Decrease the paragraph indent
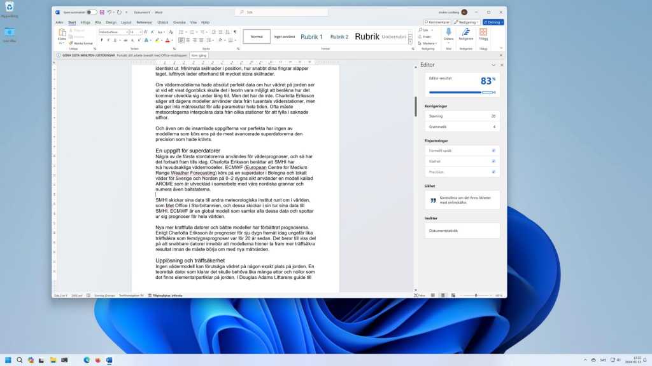 [x=214, y=32]
